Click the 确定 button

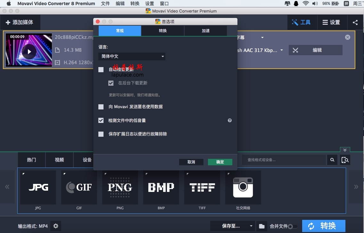point(220,162)
